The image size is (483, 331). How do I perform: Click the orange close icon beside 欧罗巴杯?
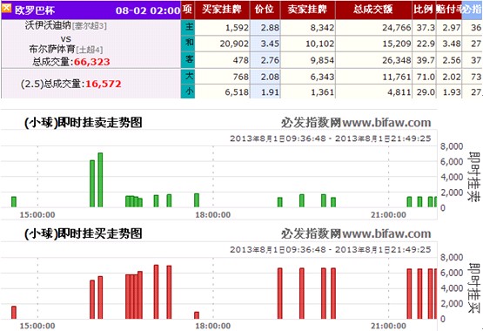tap(6, 8)
